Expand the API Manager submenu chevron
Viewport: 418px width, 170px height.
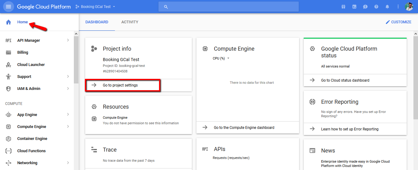[x=68, y=40]
